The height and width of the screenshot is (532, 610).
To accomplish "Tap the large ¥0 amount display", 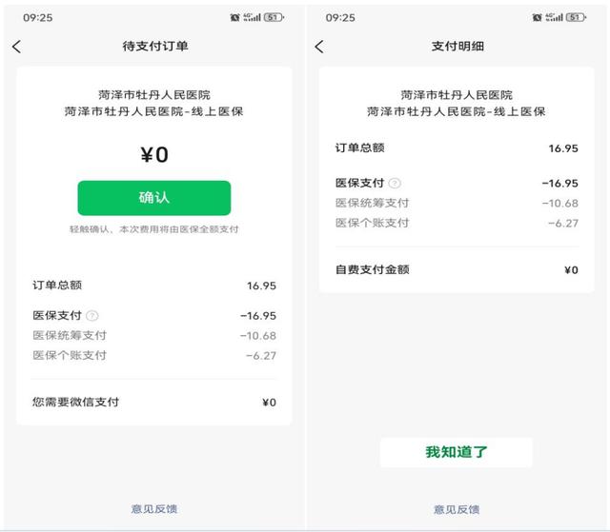I will 154,154.
